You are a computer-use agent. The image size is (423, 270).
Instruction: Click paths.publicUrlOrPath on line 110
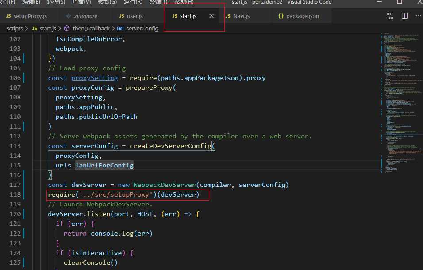pos(96,117)
